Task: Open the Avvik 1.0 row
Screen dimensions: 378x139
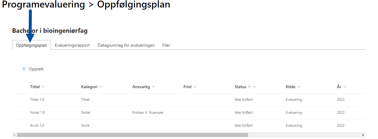Action: coord(37,125)
